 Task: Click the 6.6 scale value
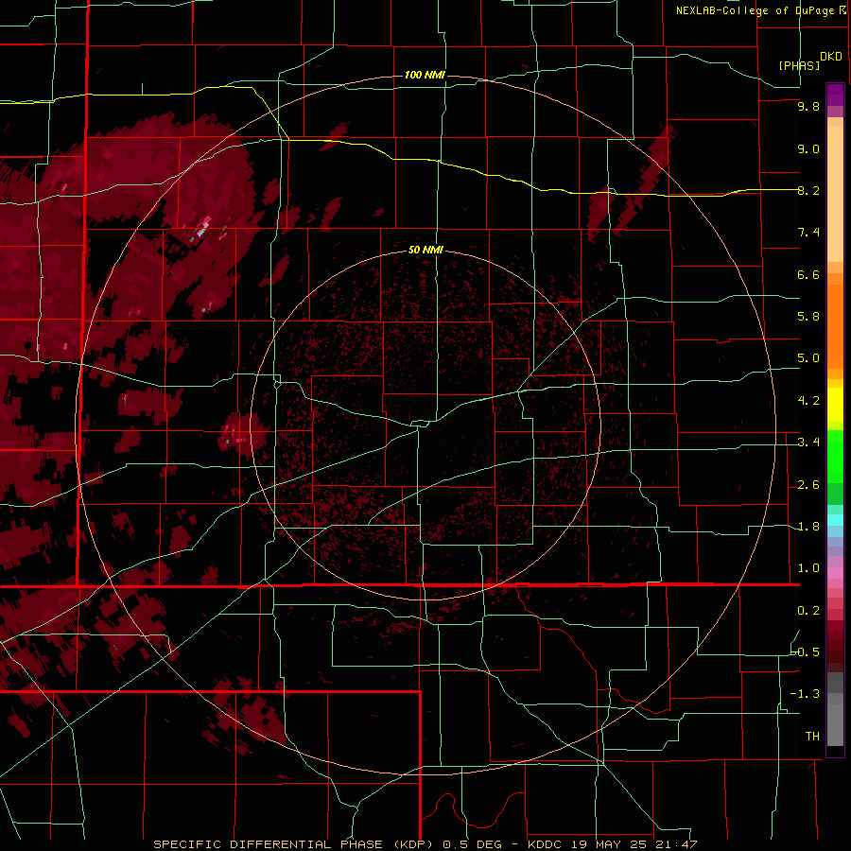[x=808, y=274]
